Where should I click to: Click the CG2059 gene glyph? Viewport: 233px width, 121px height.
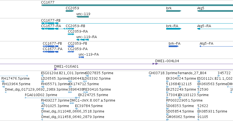pos(70,11)
